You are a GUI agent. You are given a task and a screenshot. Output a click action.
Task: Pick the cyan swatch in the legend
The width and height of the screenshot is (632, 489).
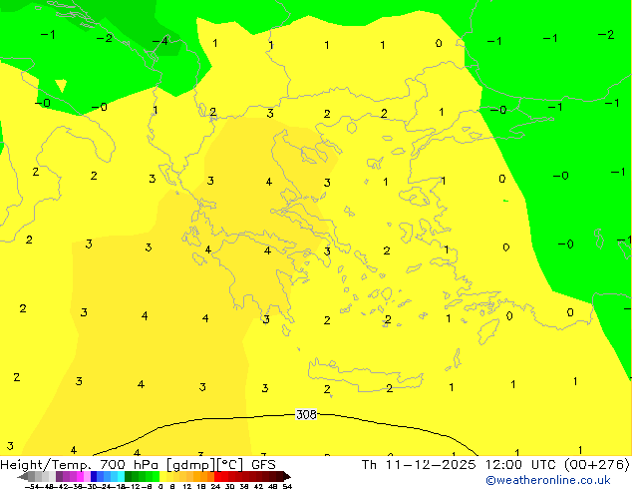coord(121,476)
